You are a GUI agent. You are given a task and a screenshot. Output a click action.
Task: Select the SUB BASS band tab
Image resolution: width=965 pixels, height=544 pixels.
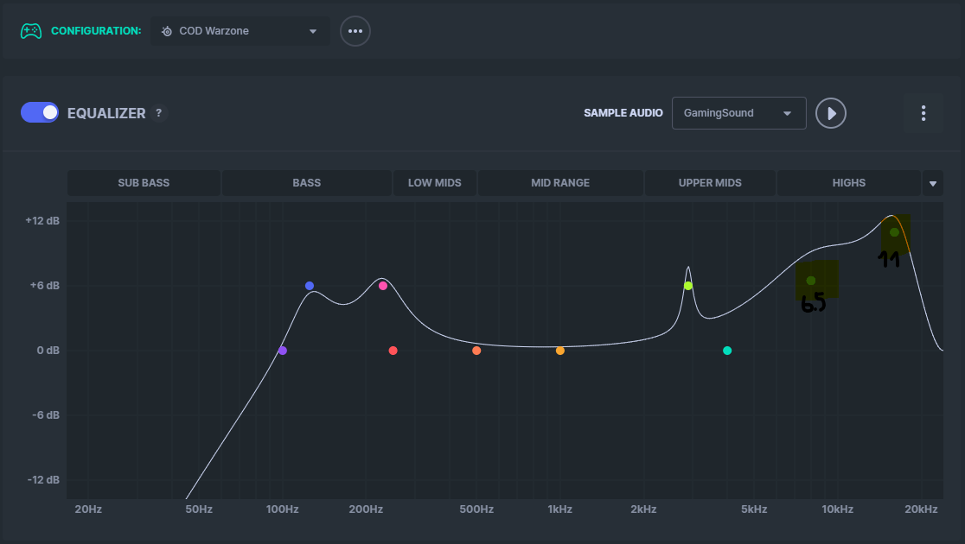[144, 183]
